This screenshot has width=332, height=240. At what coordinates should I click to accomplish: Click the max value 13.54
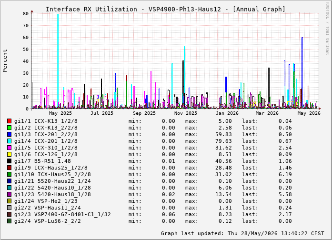click(x=223, y=194)
